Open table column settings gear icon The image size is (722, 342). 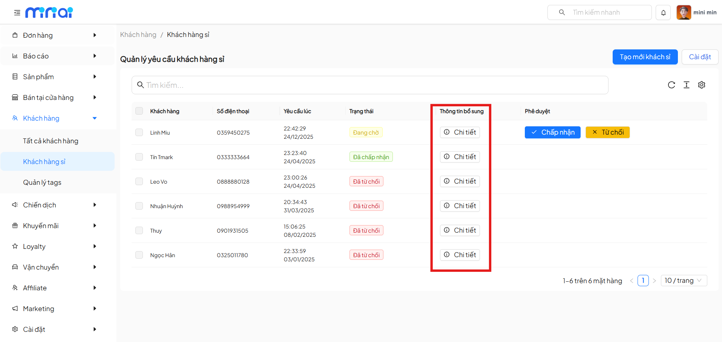pyautogui.click(x=701, y=85)
